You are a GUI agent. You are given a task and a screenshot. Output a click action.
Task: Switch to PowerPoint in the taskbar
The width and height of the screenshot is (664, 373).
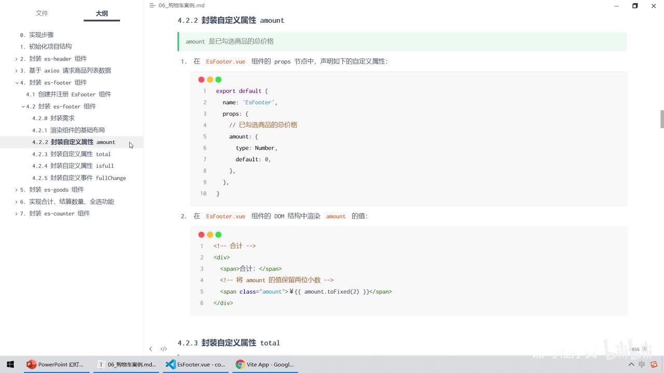coord(55,364)
